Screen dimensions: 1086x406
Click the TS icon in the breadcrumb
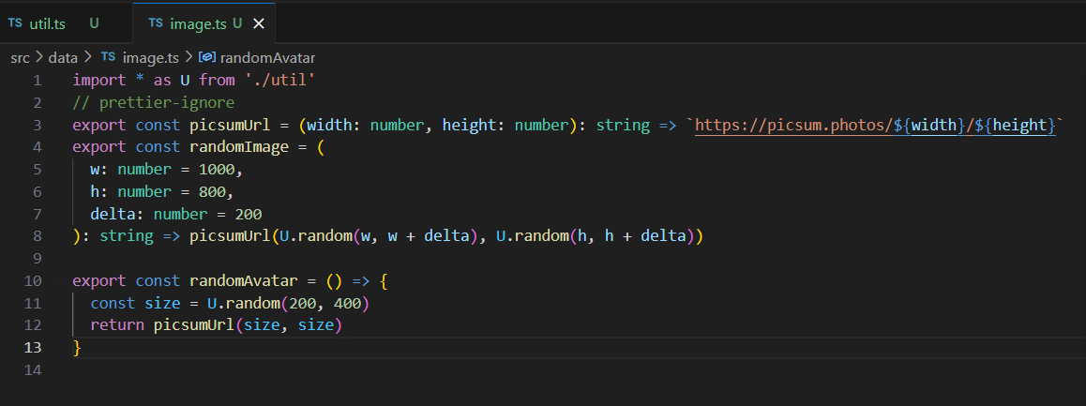point(108,57)
